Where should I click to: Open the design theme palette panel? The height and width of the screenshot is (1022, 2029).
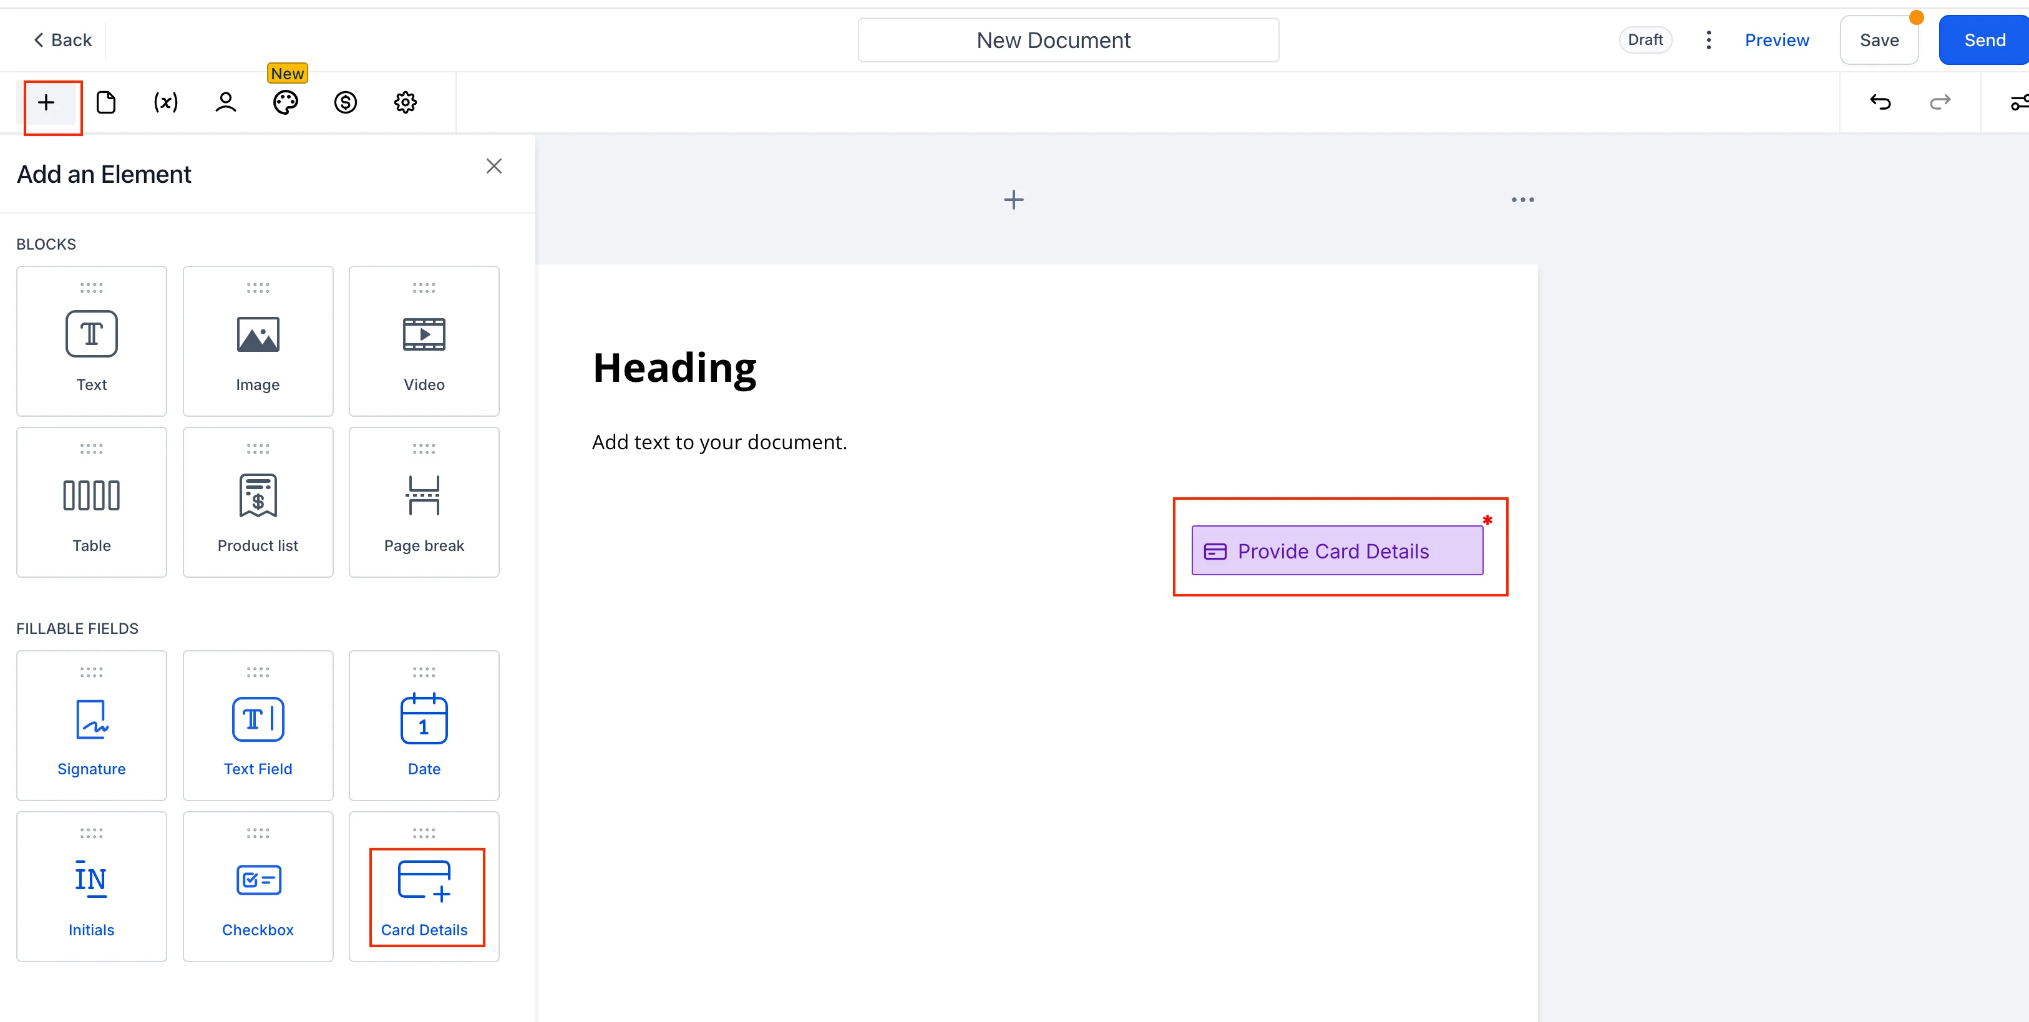[x=285, y=102]
